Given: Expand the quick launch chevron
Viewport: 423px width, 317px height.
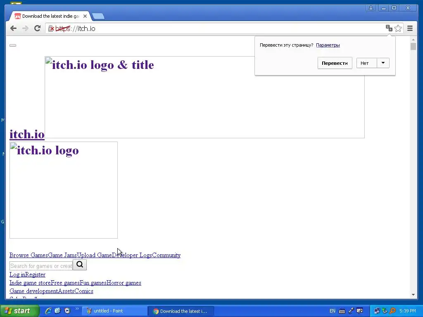Looking at the screenshot, I should point(77,309).
